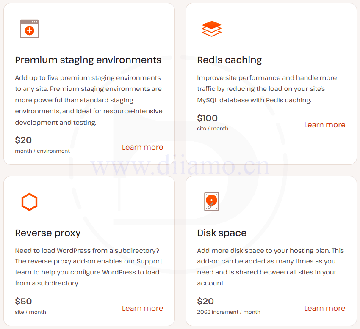The height and width of the screenshot is (329, 360).
Task: Open Learn more for Redis caching
Action: click(324, 125)
